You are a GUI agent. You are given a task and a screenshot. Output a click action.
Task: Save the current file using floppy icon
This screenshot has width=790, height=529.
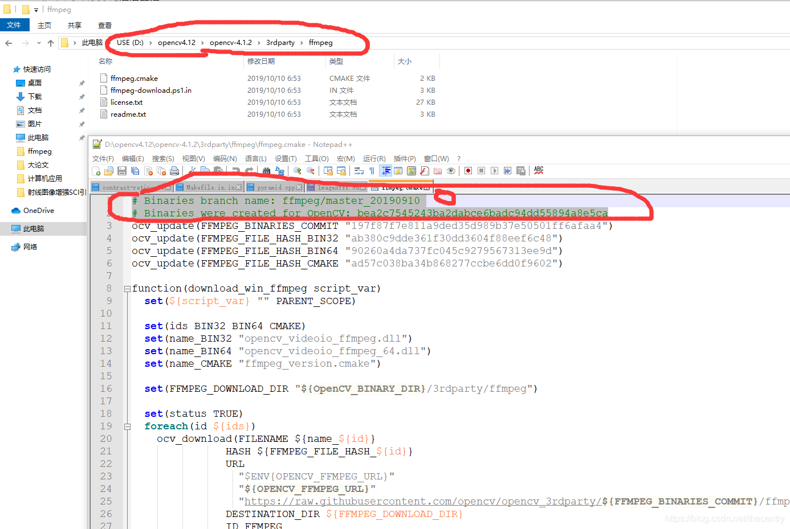click(122, 171)
